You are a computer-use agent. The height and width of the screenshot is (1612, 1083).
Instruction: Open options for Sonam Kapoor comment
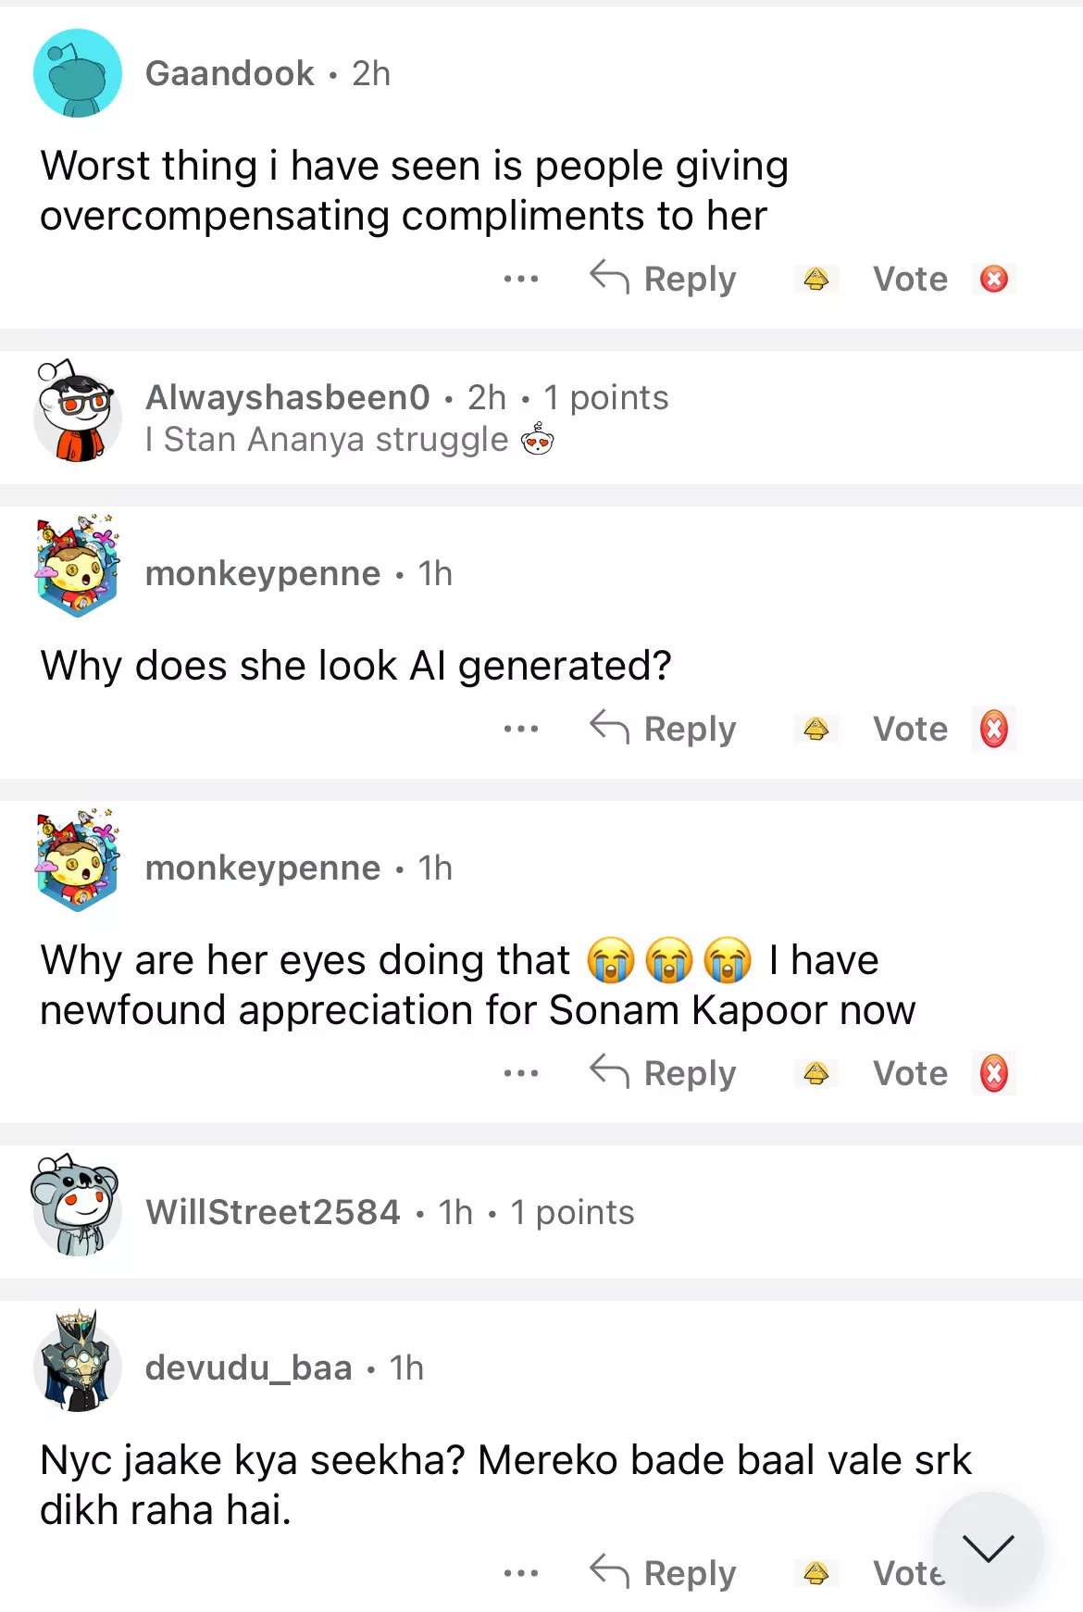click(521, 1073)
